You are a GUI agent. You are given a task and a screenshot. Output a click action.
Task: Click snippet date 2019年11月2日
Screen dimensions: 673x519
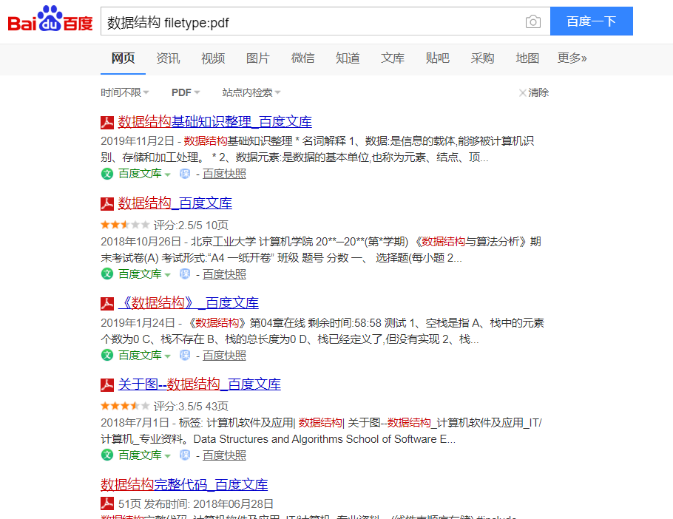[x=138, y=141]
